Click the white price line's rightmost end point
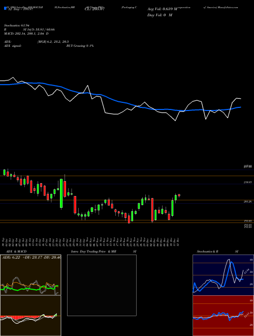The image size is (254, 336). tap(241, 99)
